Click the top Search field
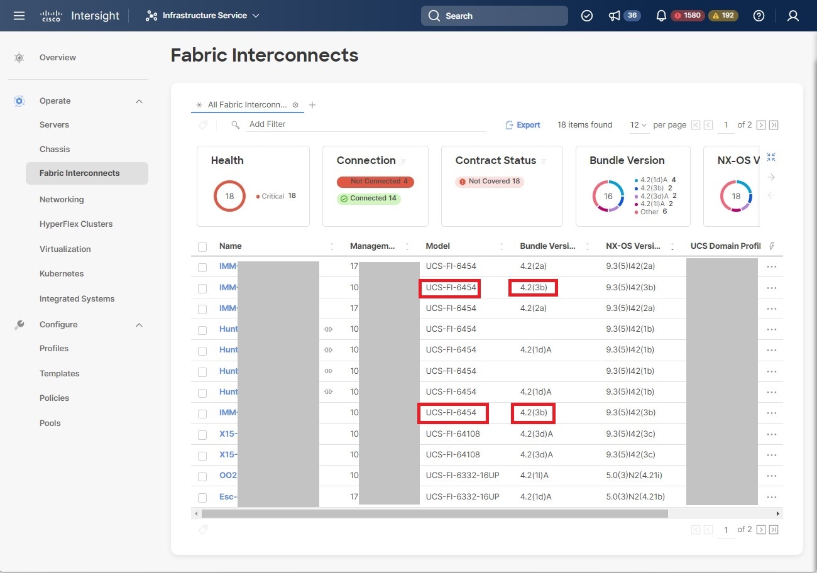The image size is (817, 573). click(494, 16)
